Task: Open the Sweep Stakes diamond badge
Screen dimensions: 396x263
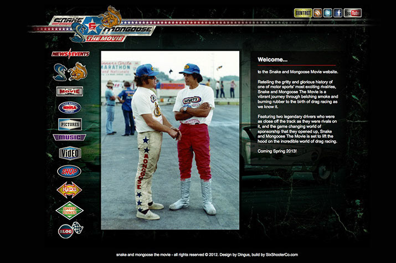Action: [69, 211]
